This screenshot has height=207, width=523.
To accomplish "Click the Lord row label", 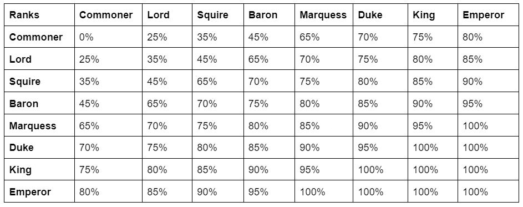I will (39, 59).
